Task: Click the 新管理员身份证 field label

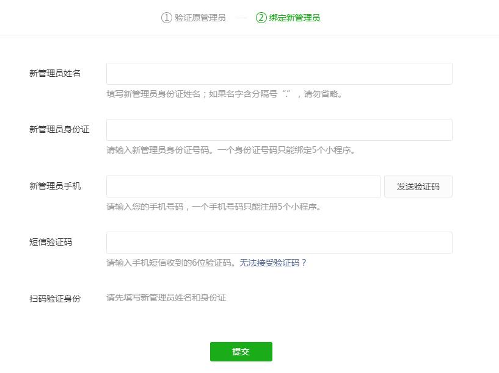Action: pyautogui.click(x=59, y=130)
